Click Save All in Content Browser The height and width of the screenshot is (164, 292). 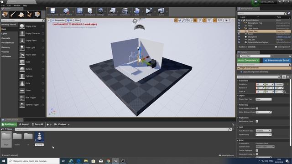tap(37, 124)
